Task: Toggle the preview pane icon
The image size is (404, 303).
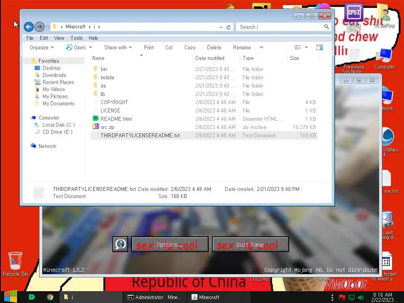Action: point(320,47)
